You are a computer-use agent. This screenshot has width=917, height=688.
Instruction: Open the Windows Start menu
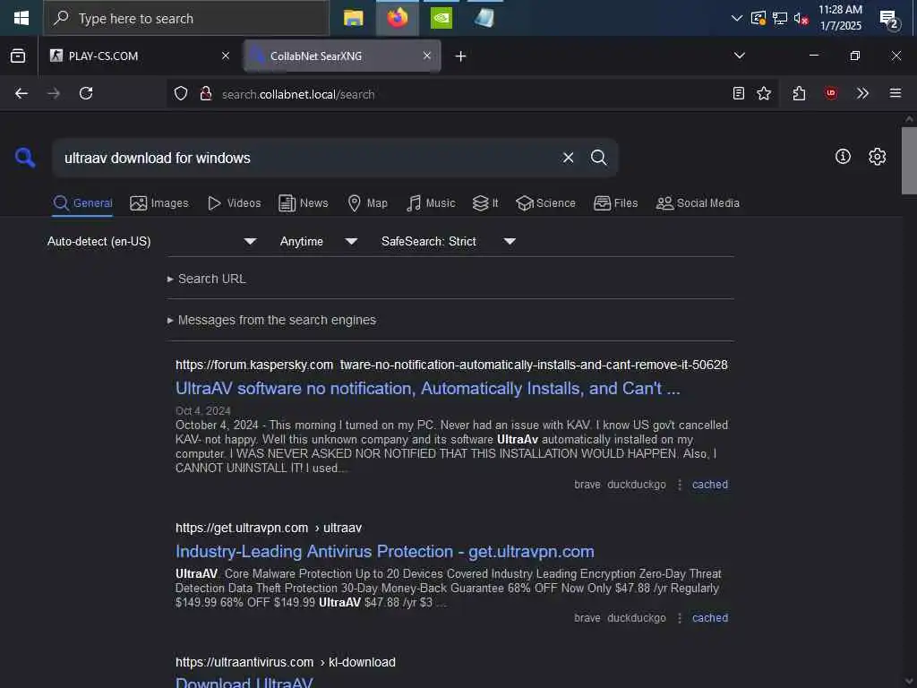point(21,18)
